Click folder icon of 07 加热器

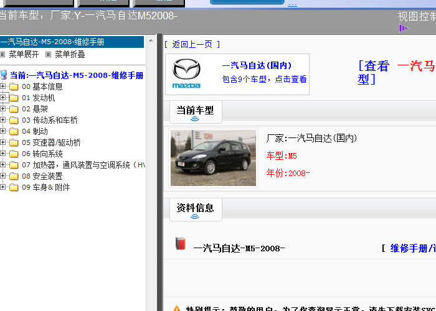[14, 165]
